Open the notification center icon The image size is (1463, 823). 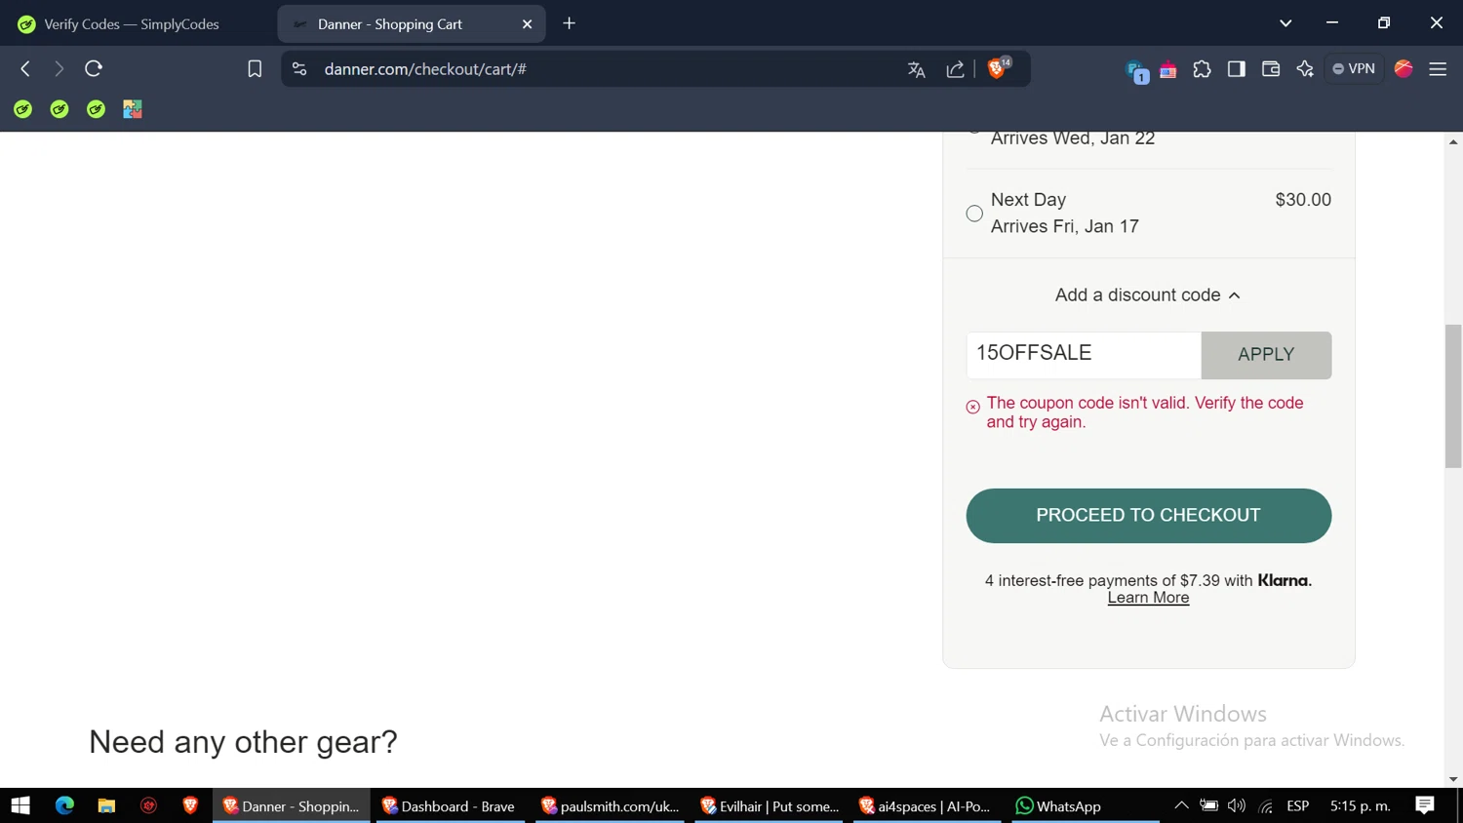pyautogui.click(x=1425, y=805)
